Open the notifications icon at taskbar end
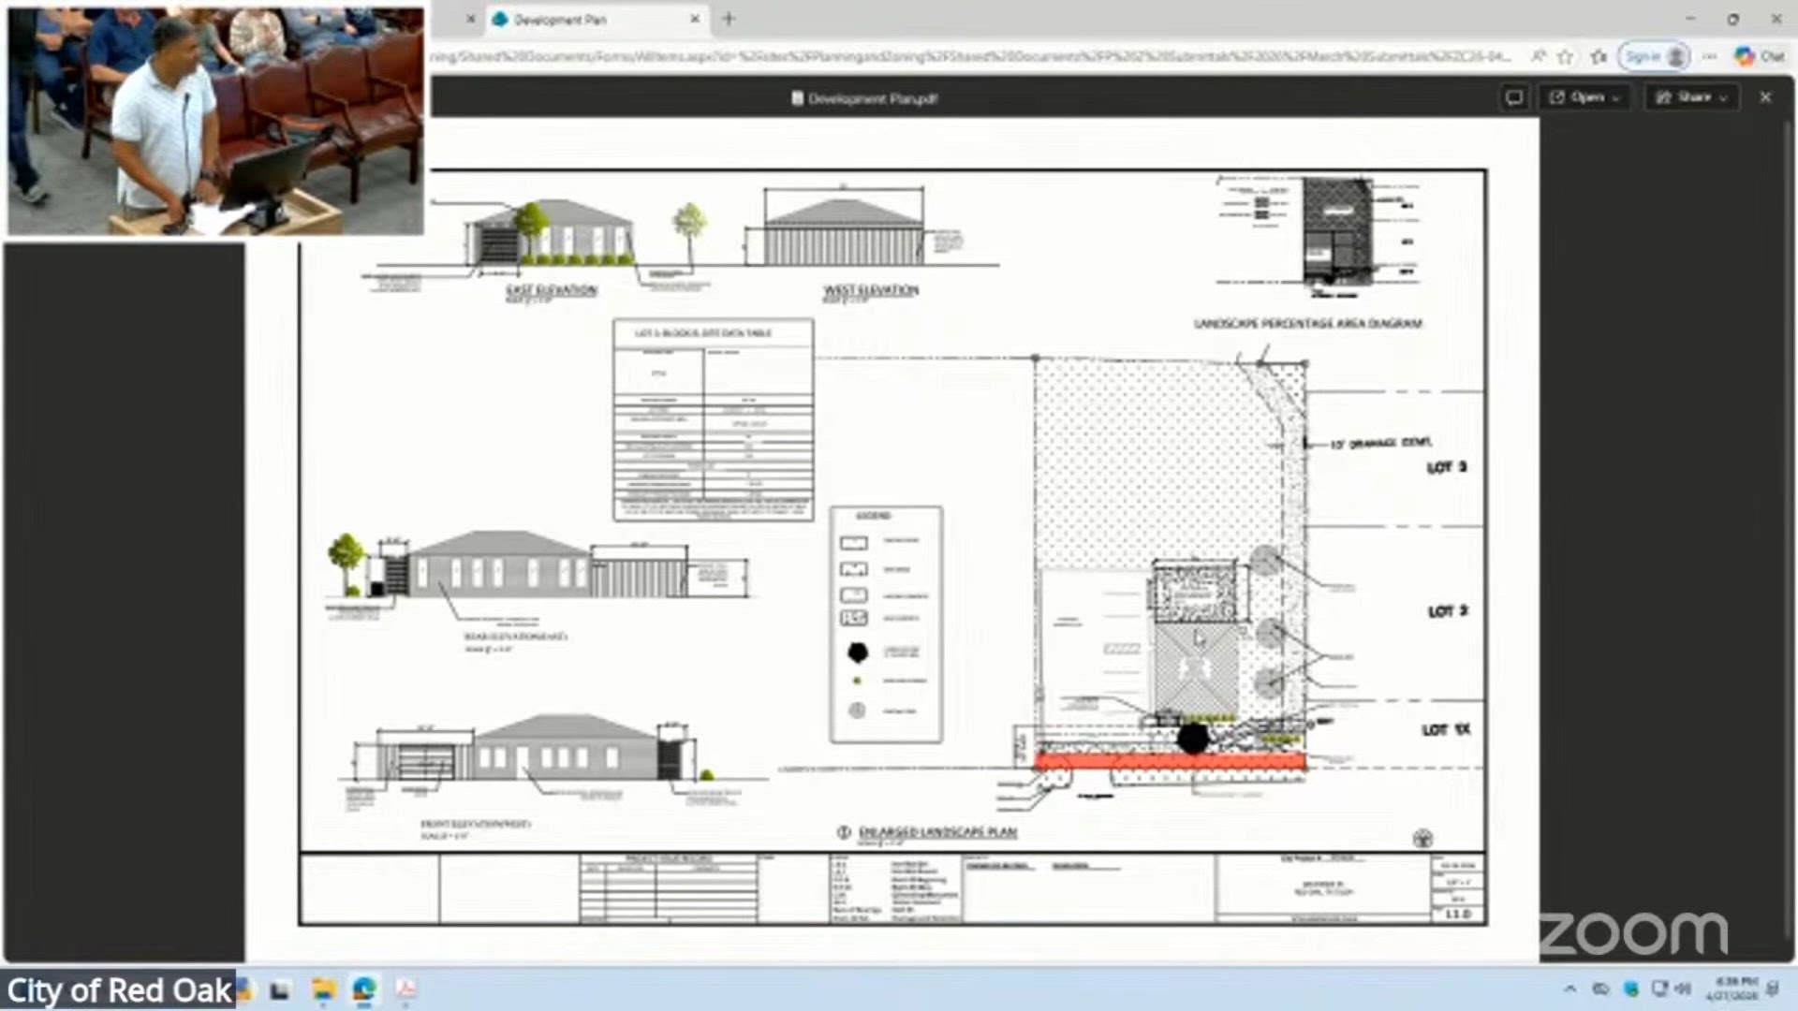Viewport: 1798px width, 1011px height. [1772, 989]
